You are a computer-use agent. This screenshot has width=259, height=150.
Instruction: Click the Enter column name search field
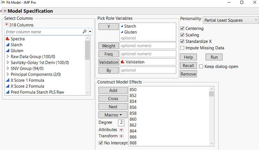point(43,32)
